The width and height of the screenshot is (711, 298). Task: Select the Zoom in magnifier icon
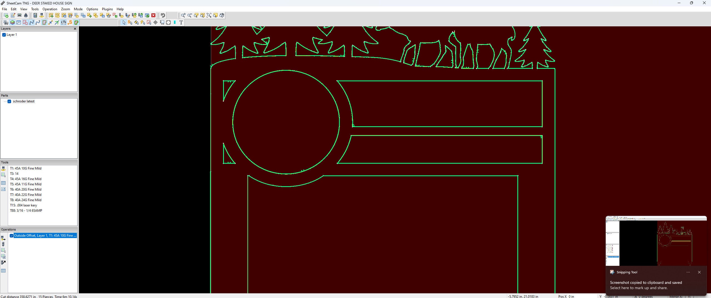pyautogui.click(x=183, y=15)
